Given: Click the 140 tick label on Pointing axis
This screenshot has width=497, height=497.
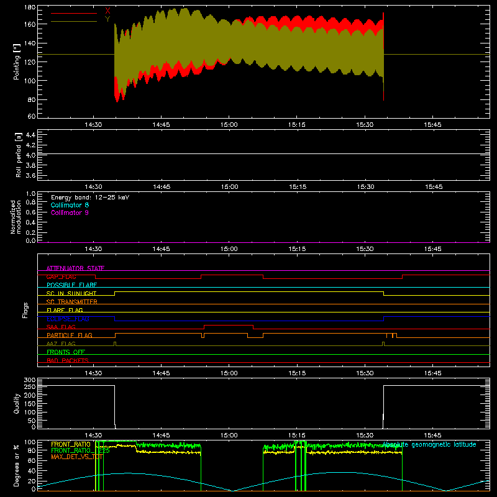Looking at the screenshot, I should 30,43.
